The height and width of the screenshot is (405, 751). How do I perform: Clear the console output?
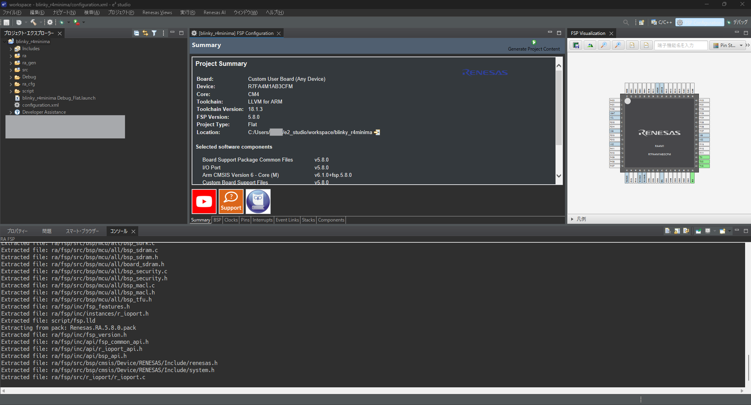pyautogui.click(x=668, y=231)
